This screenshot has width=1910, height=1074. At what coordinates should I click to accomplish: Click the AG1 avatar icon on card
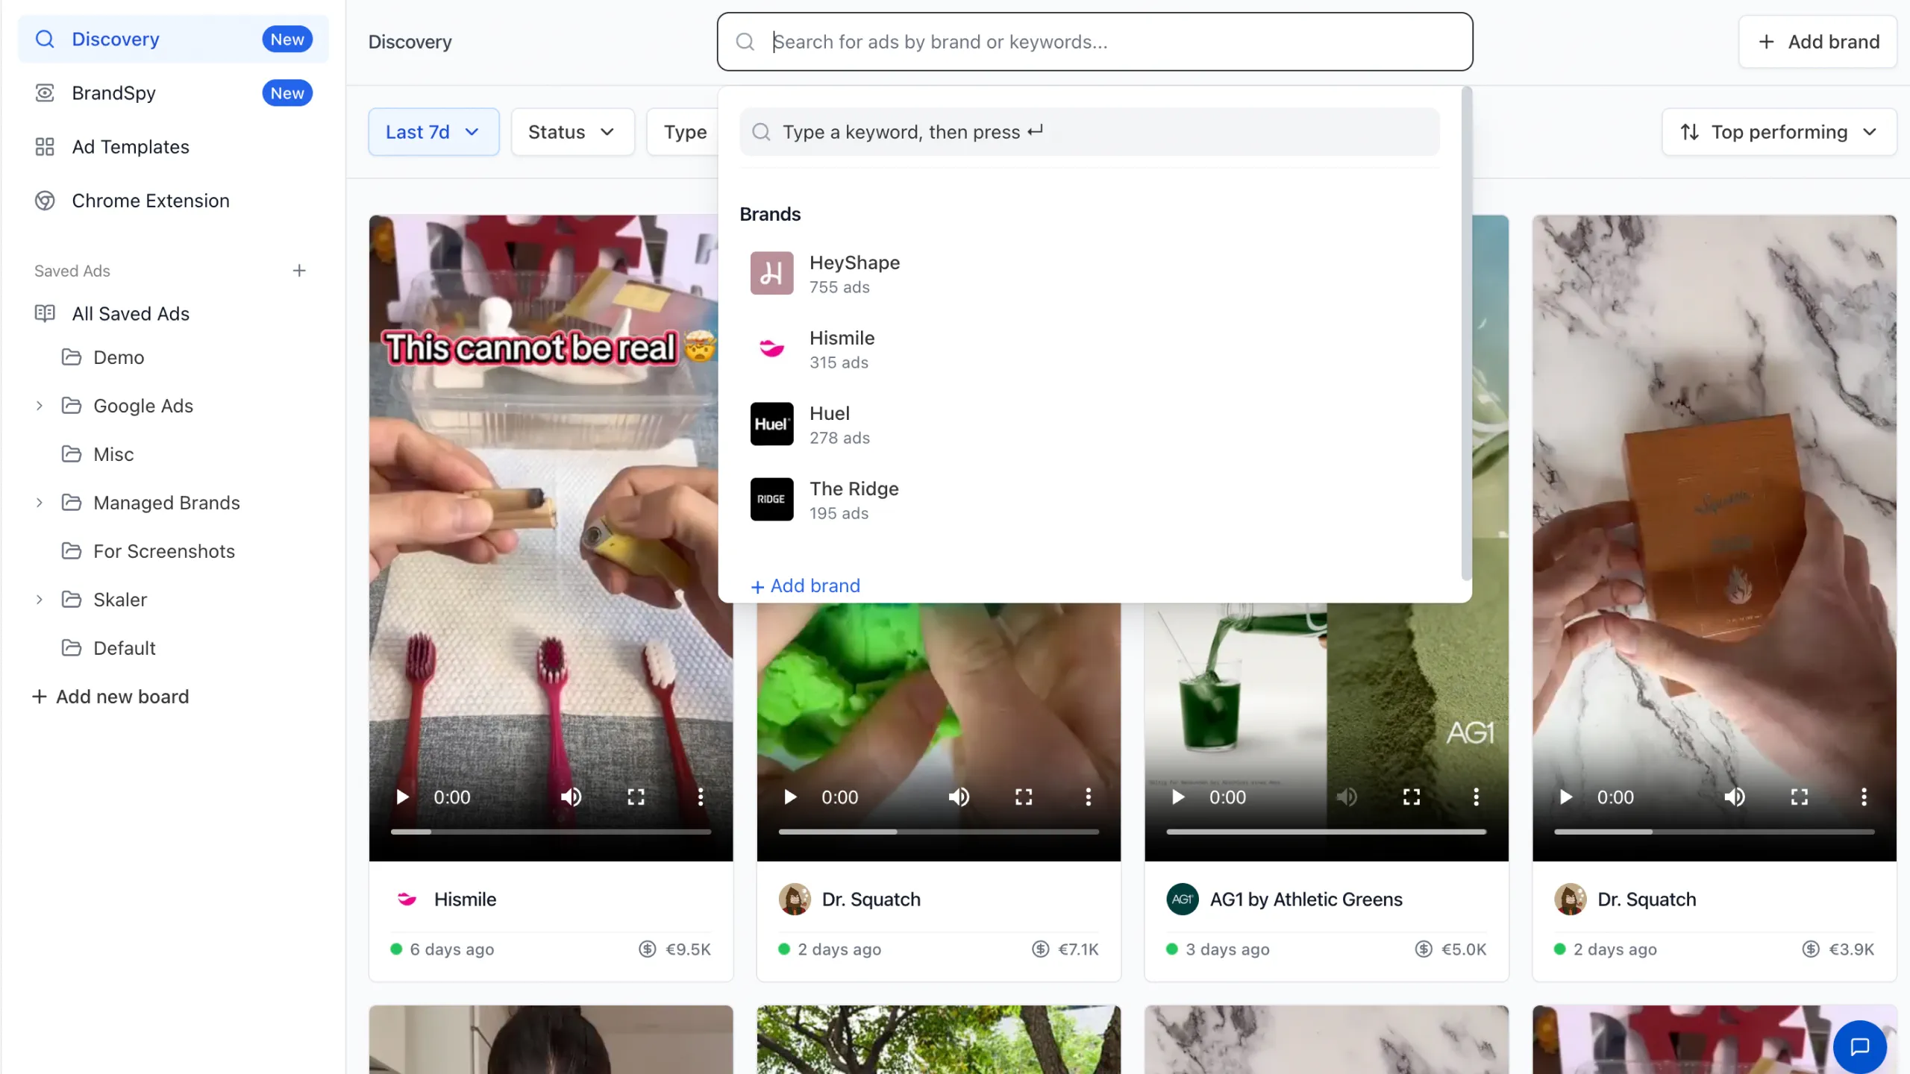coord(1183,899)
